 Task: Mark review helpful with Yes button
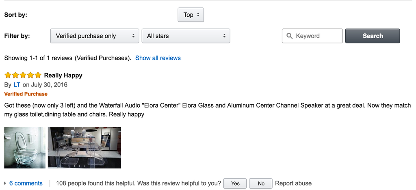pyautogui.click(x=235, y=184)
